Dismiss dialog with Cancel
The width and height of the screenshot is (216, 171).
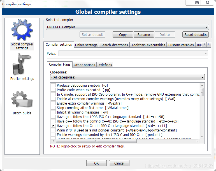[119, 163]
